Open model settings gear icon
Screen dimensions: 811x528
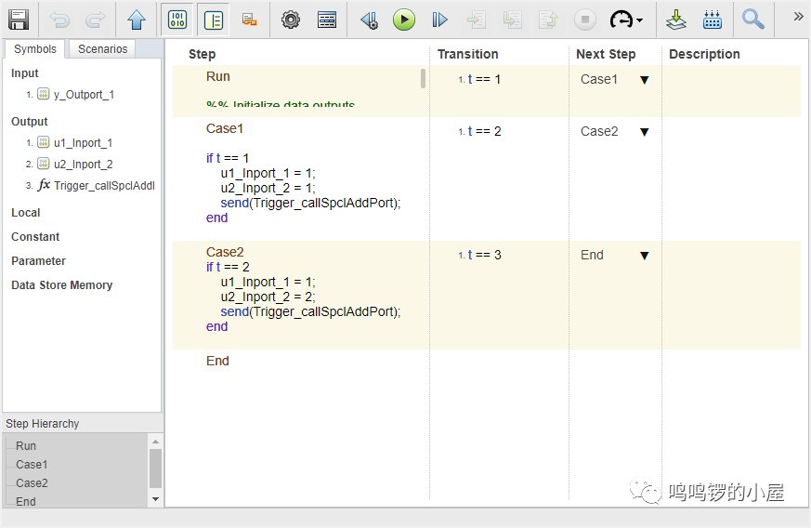click(x=291, y=20)
